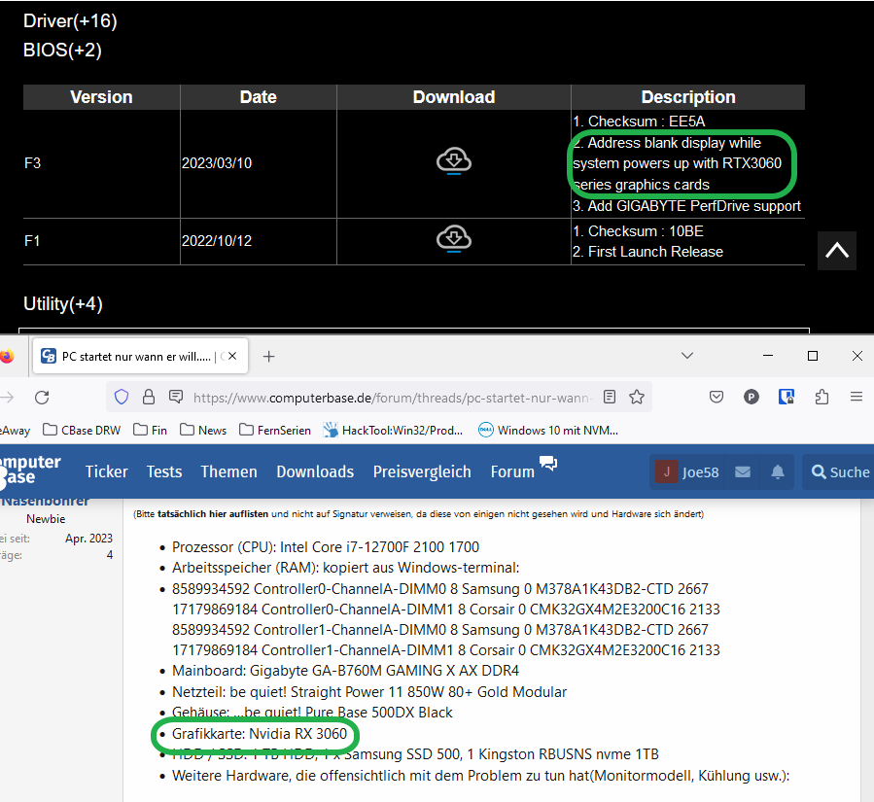Download BIOS version F1
This screenshot has height=802, width=874.
[x=454, y=239]
